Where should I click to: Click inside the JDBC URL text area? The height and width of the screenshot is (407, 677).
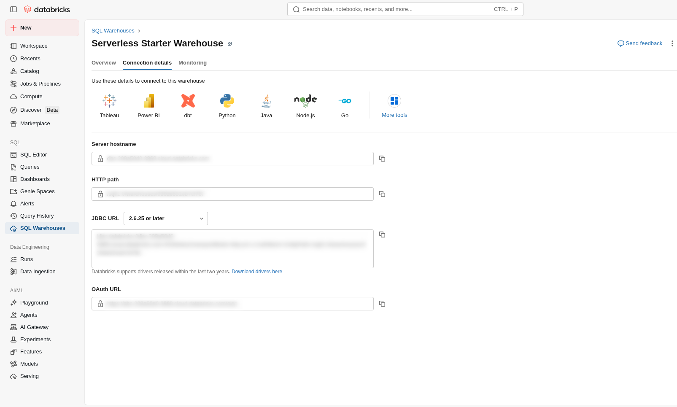pyautogui.click(x=232, y=249)
